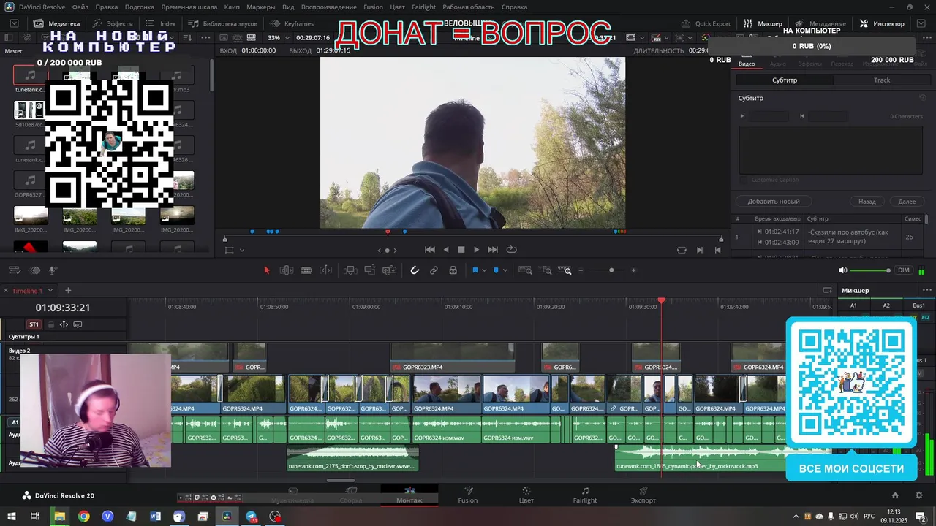
Task: Open Mixer options three-dots menu
Action: point(927,291)
